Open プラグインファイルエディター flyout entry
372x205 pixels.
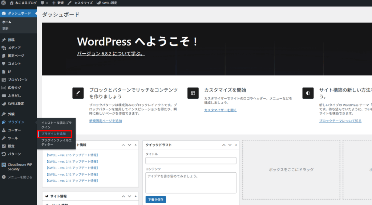click(x=56, y=142)
